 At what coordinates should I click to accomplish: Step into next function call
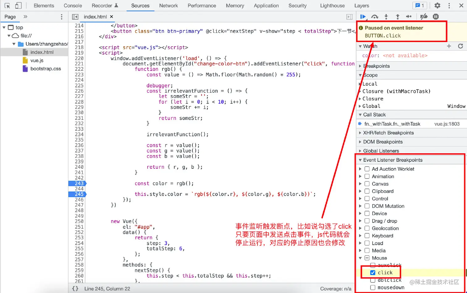tap(386, 17)
